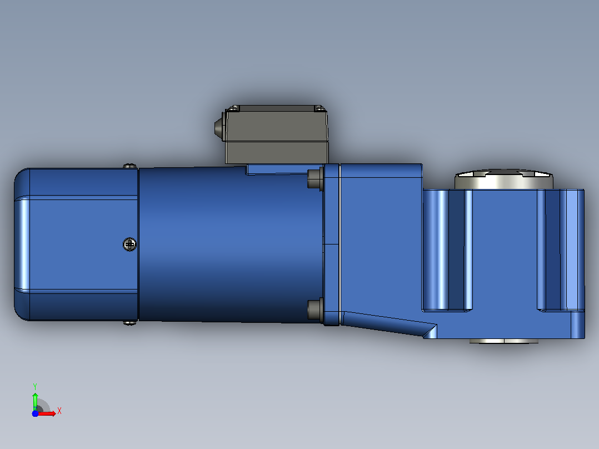Select the upper hex bolt on the flange
This screenshot has height=449, width=599.
click(315, 178)
